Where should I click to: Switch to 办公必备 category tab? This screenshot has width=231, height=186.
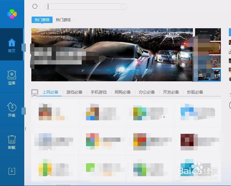point(147,92)
